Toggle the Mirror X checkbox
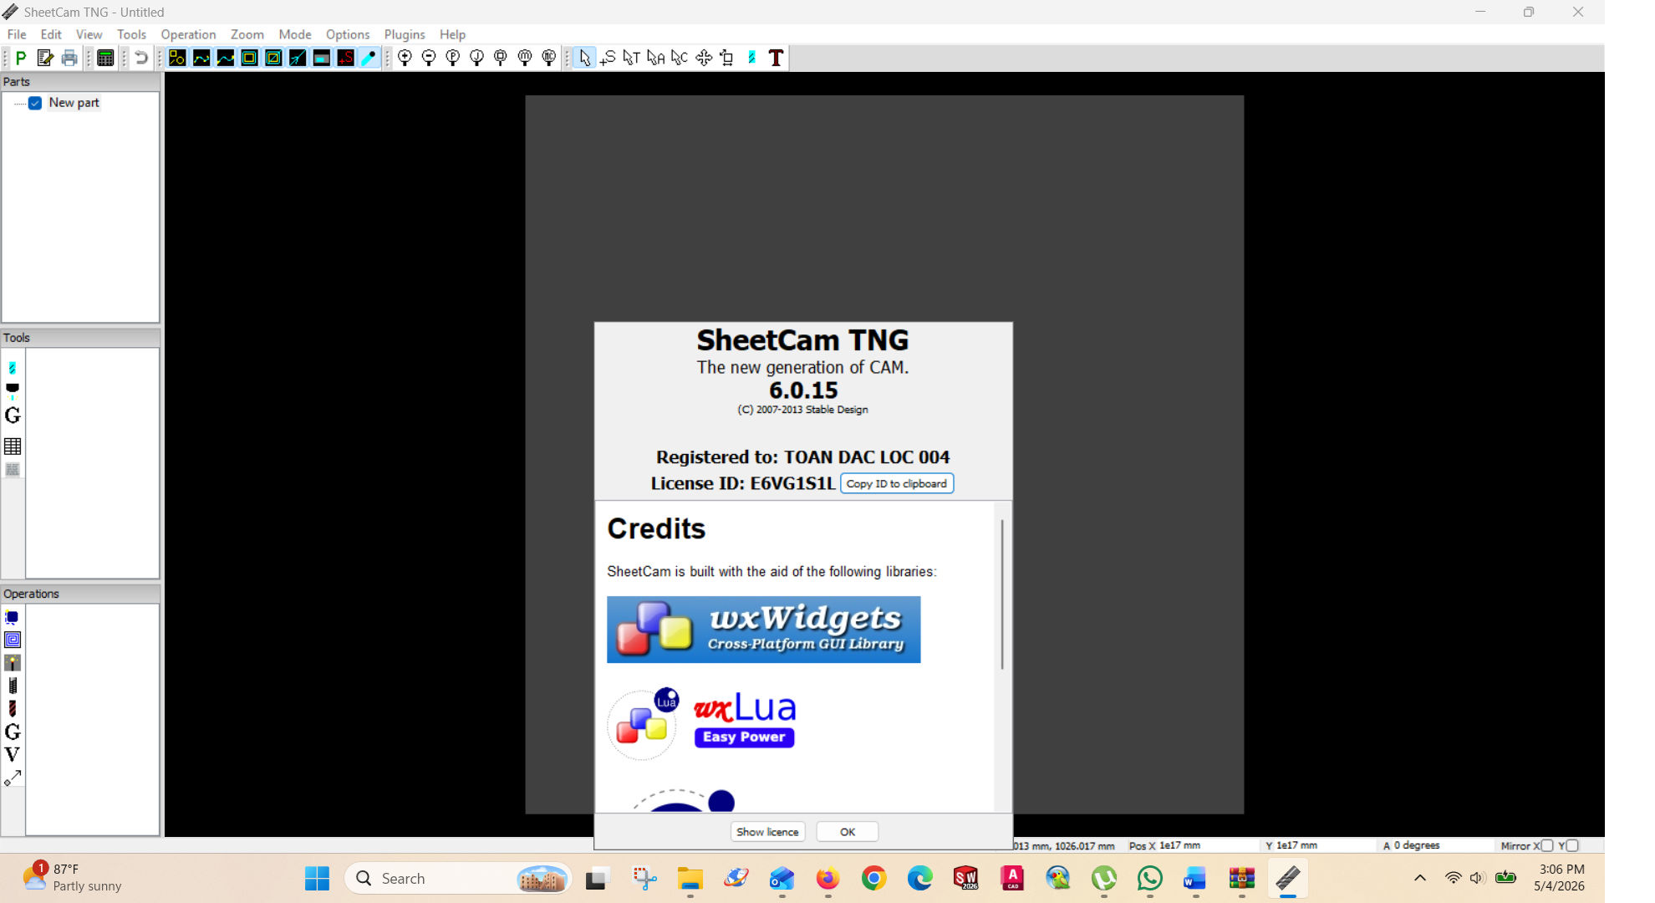The image size is (1655, 903). coord(1547,845)
